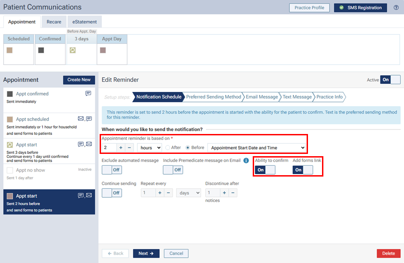This screenshot has height=263, width=404.
Task: Click email icon on Appt scheduled
Action: (x=81, y=119)
